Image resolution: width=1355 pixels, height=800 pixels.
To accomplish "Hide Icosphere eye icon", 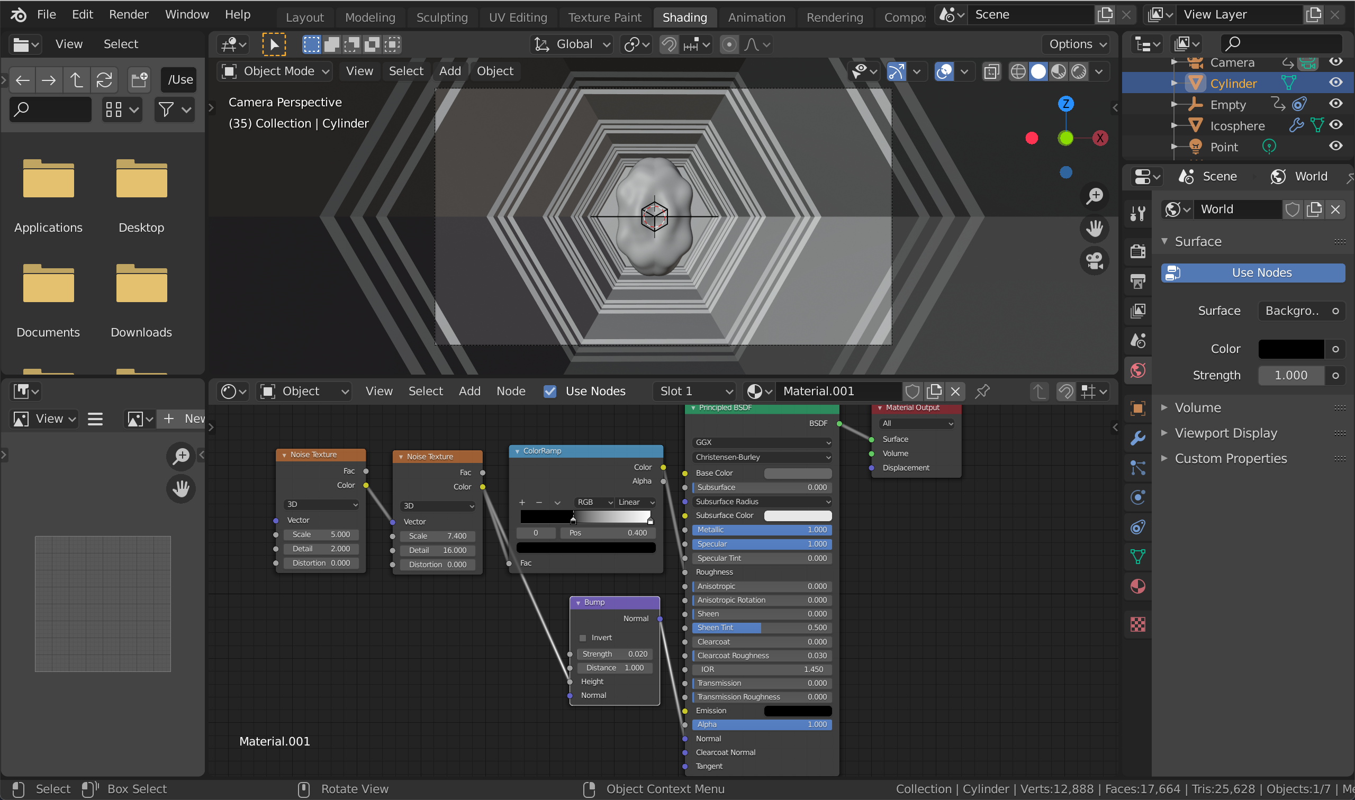I will coord(1335,124).
